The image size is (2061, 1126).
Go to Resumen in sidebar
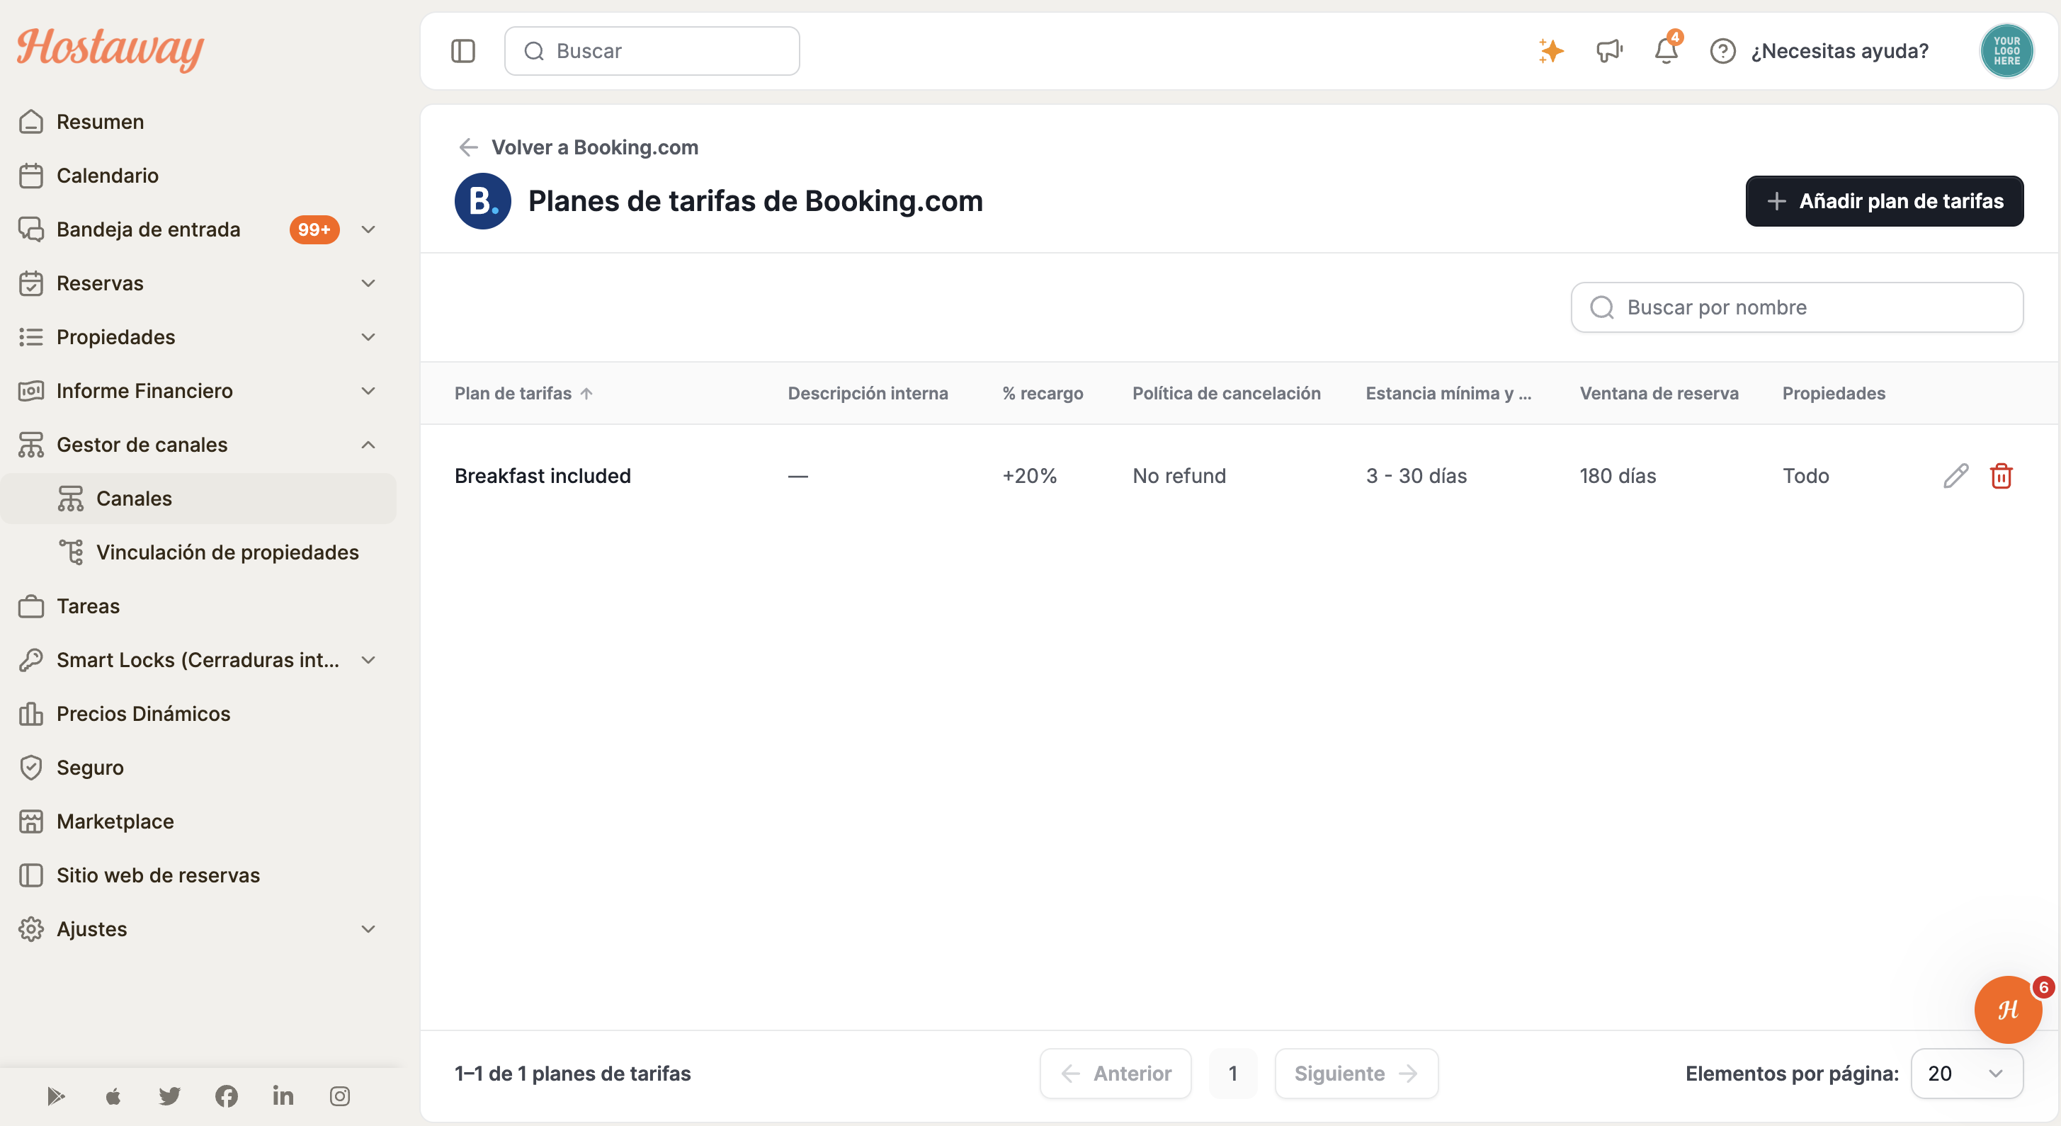(198, 122)
